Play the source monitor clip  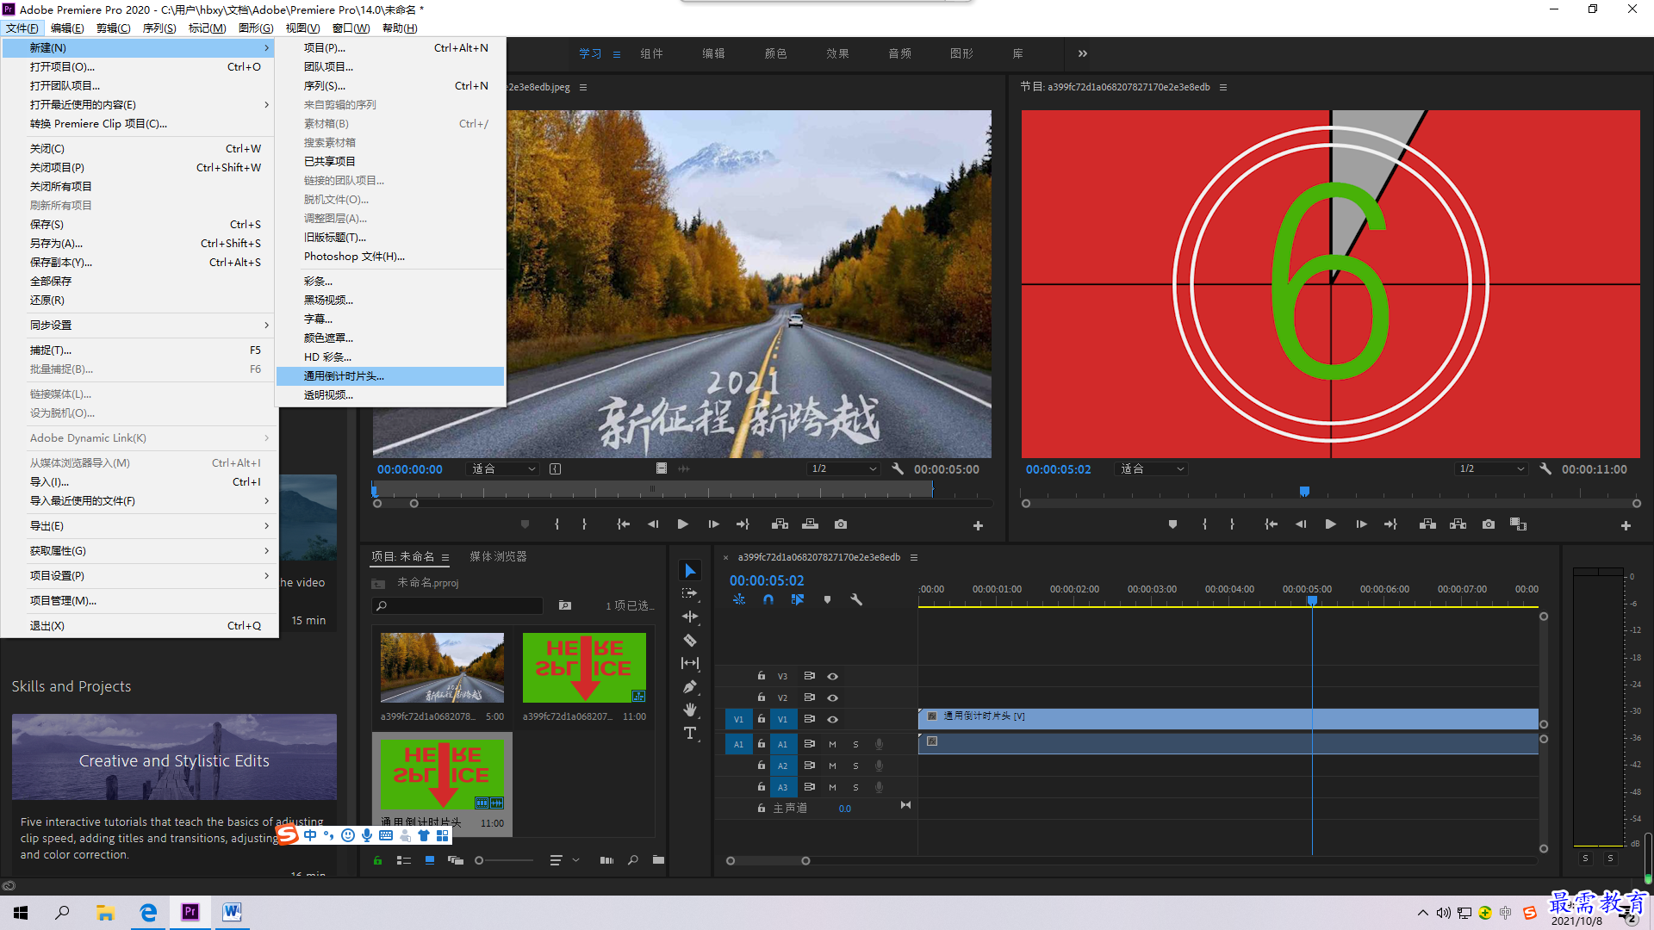(x=682, y=524)
